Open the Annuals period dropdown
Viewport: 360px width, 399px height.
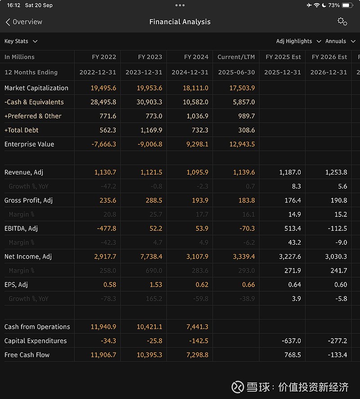coord(340,41)
